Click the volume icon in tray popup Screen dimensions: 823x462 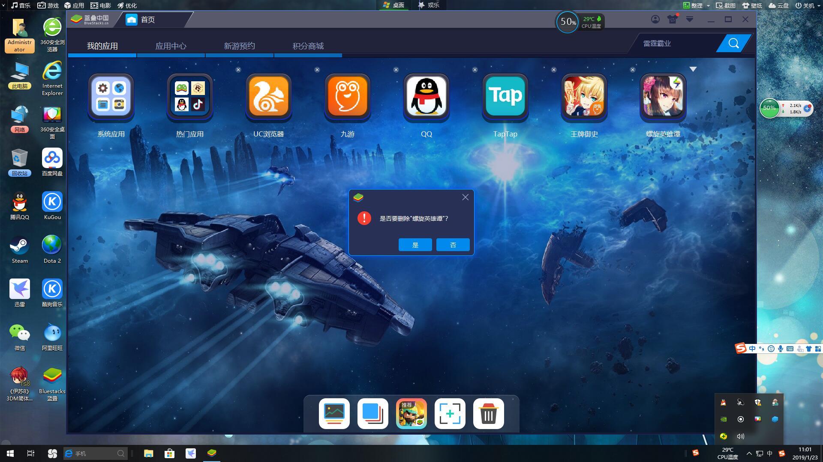pos(741,436)
